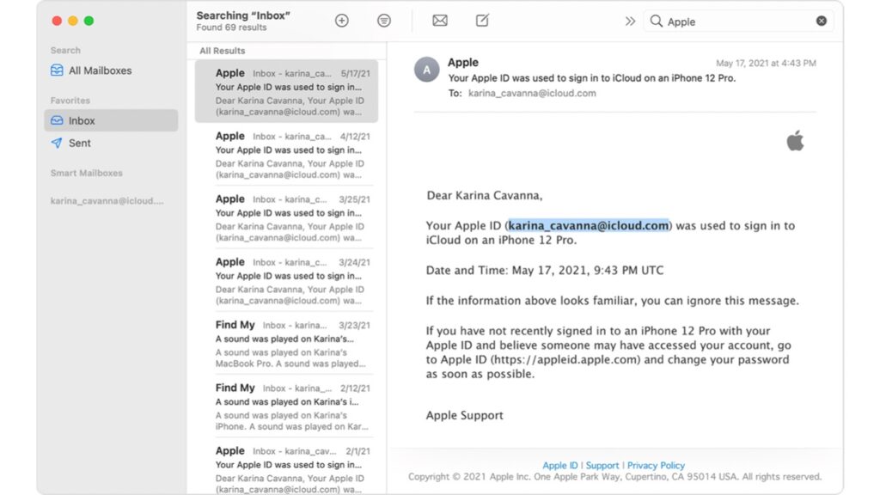Click the highlighted karina_cavanna@icloud.com address
This screenshot has height=495, width=880.
point(589,225)
